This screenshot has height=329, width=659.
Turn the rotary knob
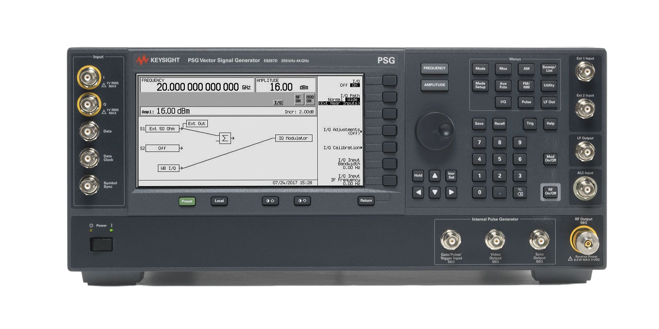click(x=435, y=130)
